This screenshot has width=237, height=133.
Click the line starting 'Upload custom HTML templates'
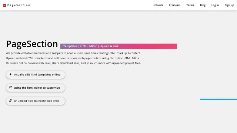[73, 58]
